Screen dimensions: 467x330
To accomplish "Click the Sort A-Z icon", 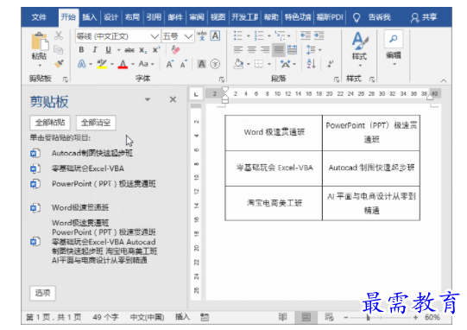I will 311,64.
